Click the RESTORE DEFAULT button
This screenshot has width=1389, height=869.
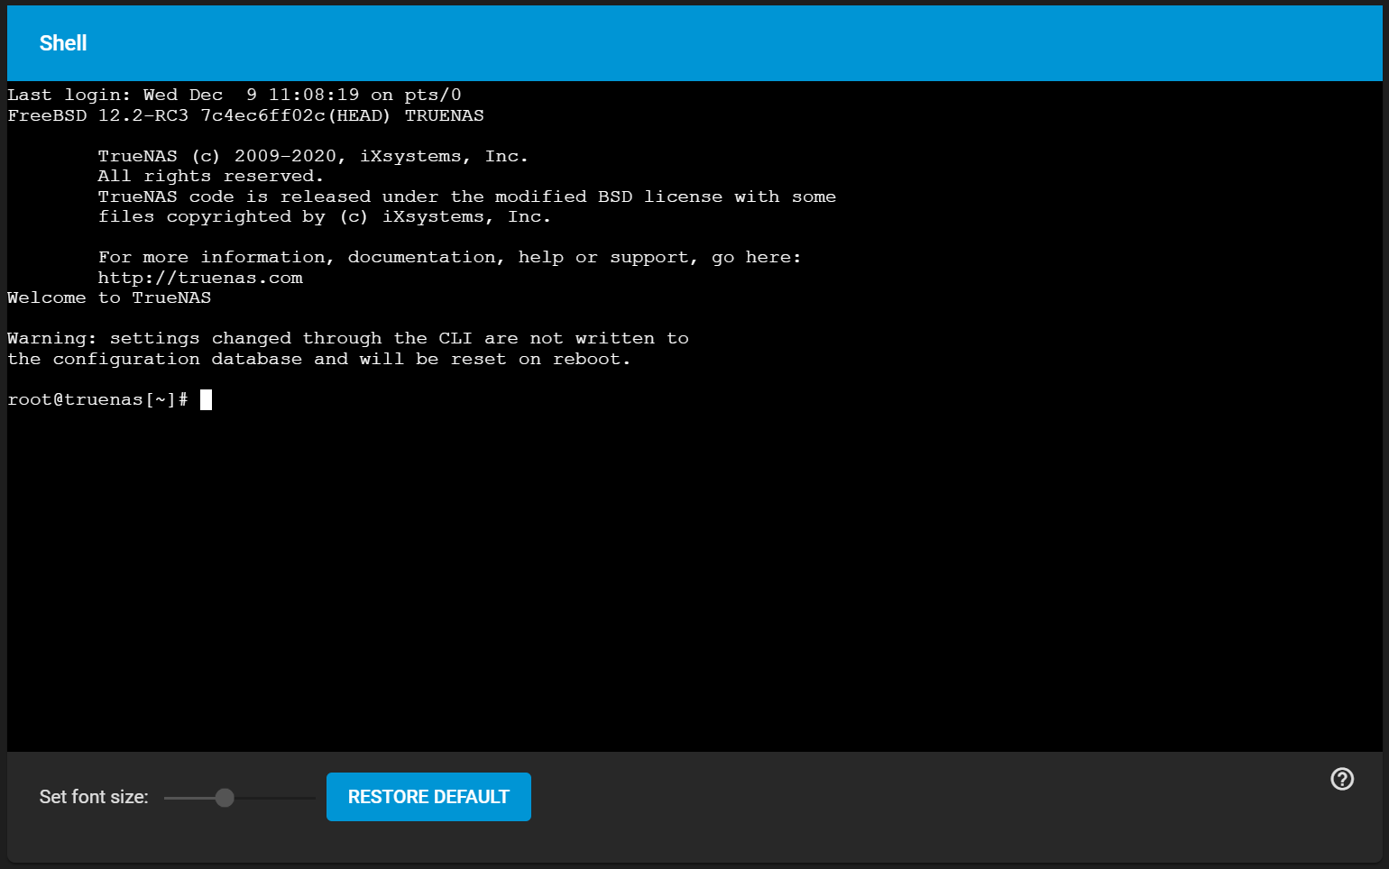pos(428,797)
